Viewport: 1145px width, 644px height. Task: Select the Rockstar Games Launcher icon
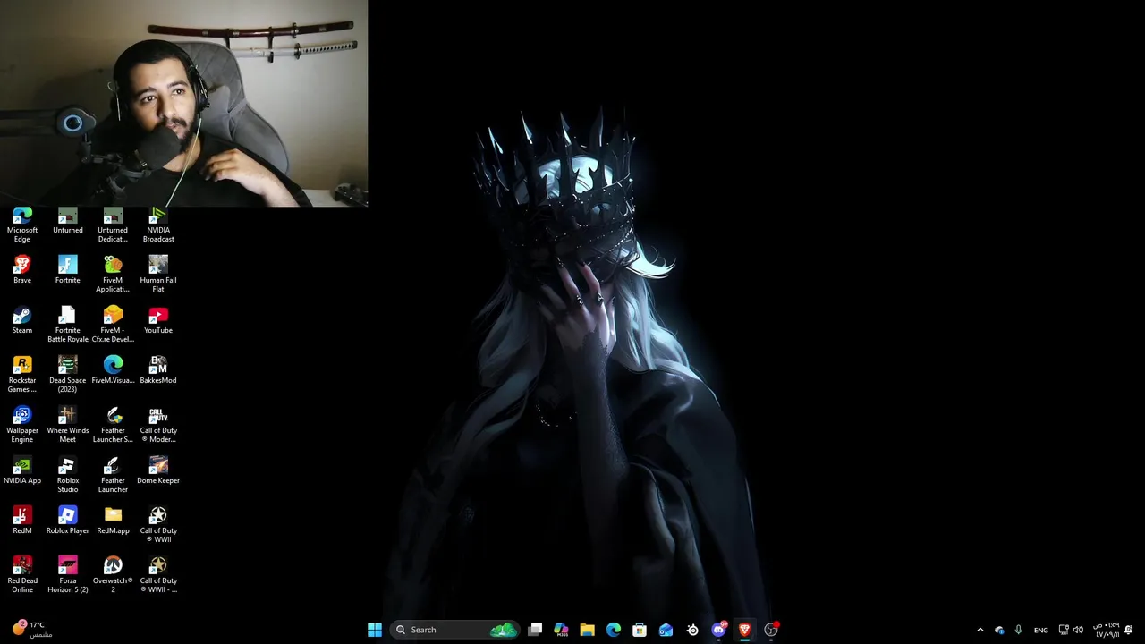pyautogui.click(x=22, y=375)
